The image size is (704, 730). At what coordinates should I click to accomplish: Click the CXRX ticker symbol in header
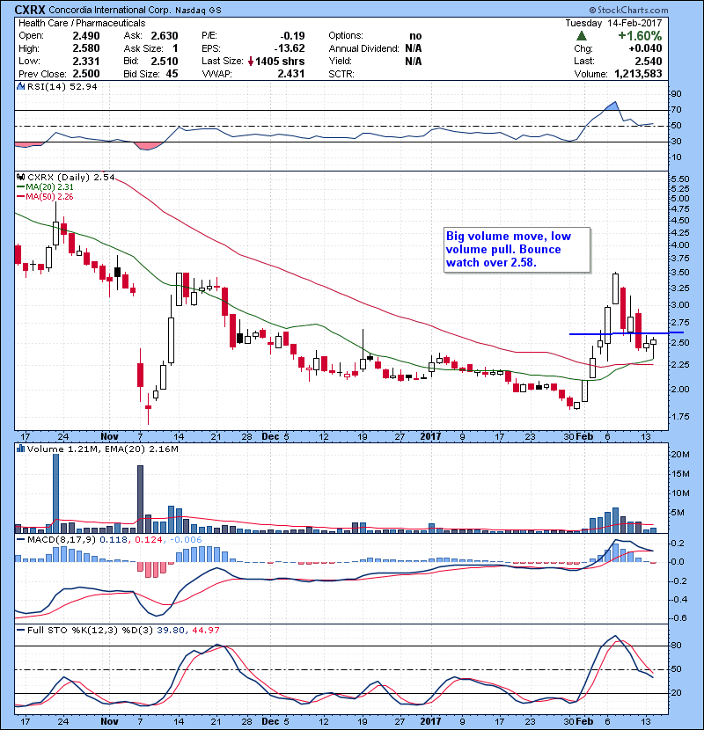30,10
